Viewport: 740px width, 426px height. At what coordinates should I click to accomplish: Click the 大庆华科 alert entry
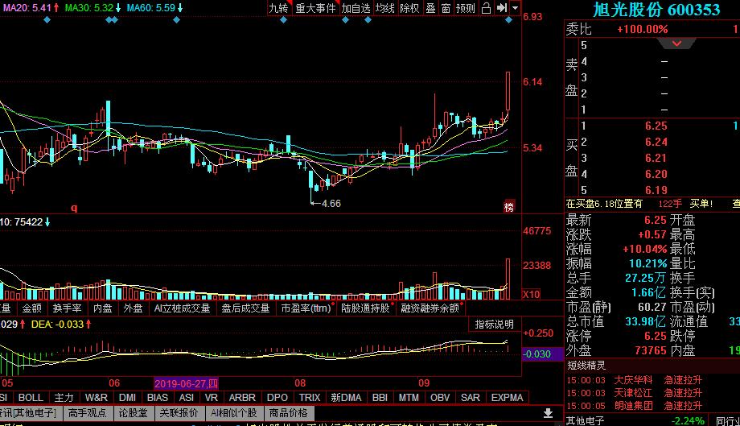click(x=633, y=379)
